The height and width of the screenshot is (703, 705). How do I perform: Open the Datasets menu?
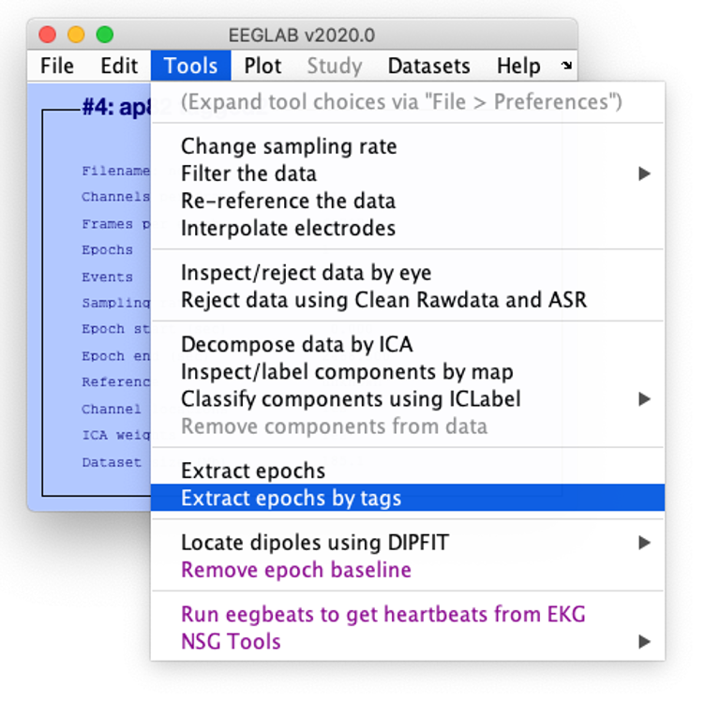click(x=428, y=66)
